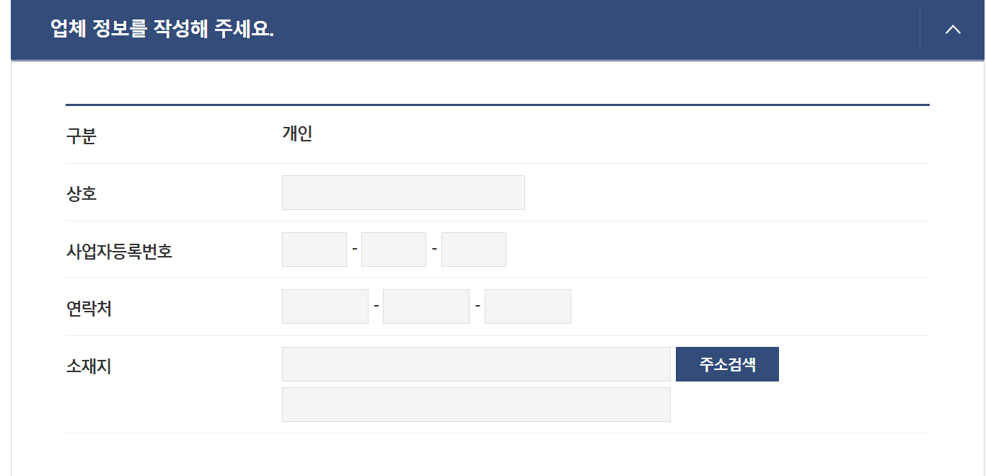This screenshot has width=986, height=476.
Task: Click the header title 업체 정보를 작성해 주세요
Action: click(162, 30)
